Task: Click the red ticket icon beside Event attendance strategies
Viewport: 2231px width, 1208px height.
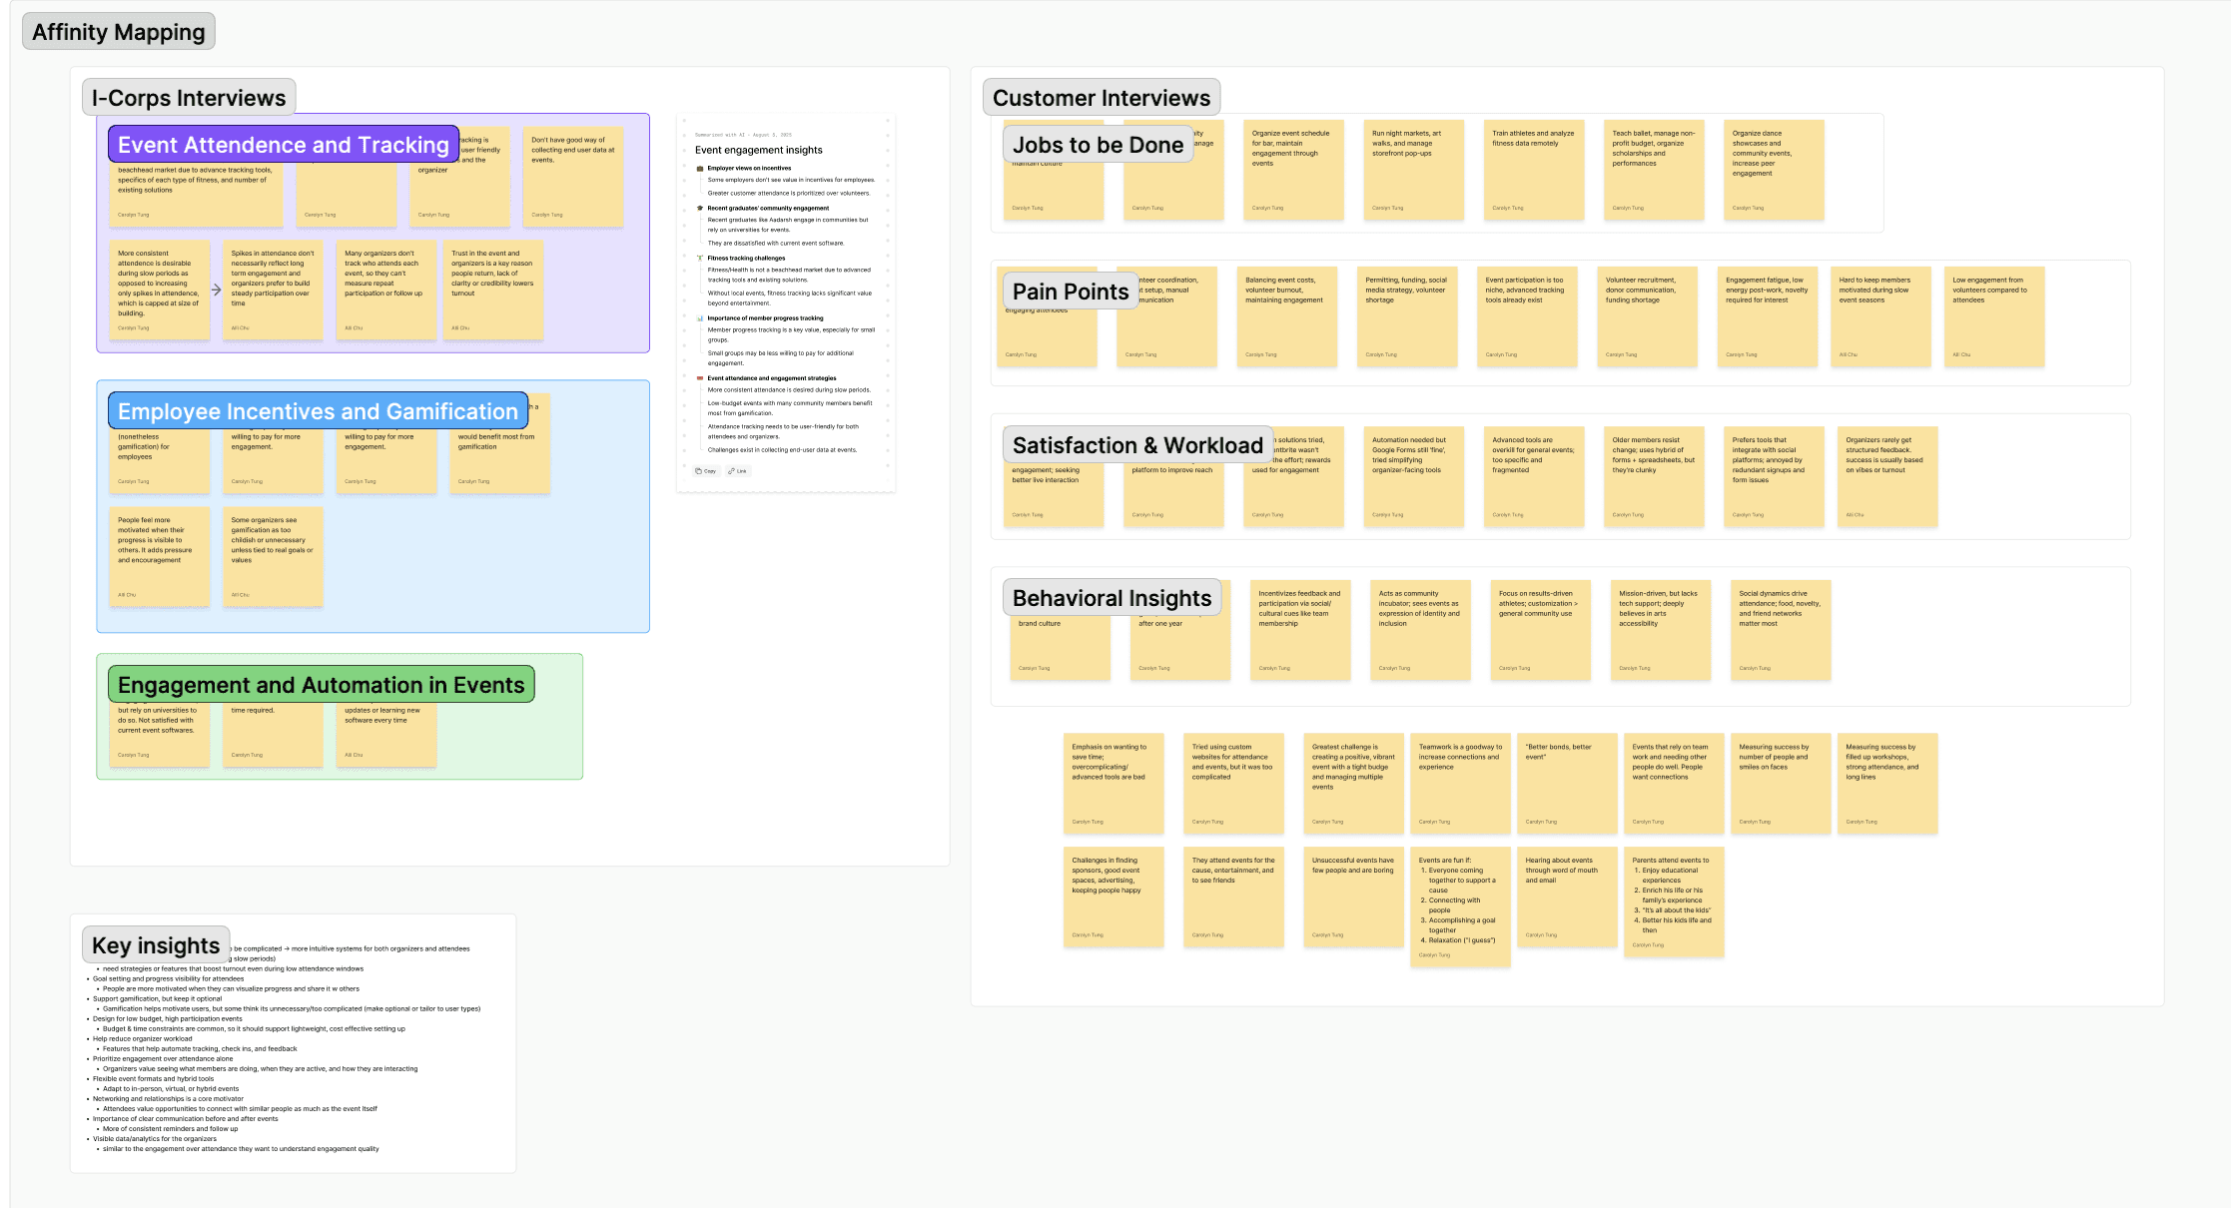Action: [700, 378]
